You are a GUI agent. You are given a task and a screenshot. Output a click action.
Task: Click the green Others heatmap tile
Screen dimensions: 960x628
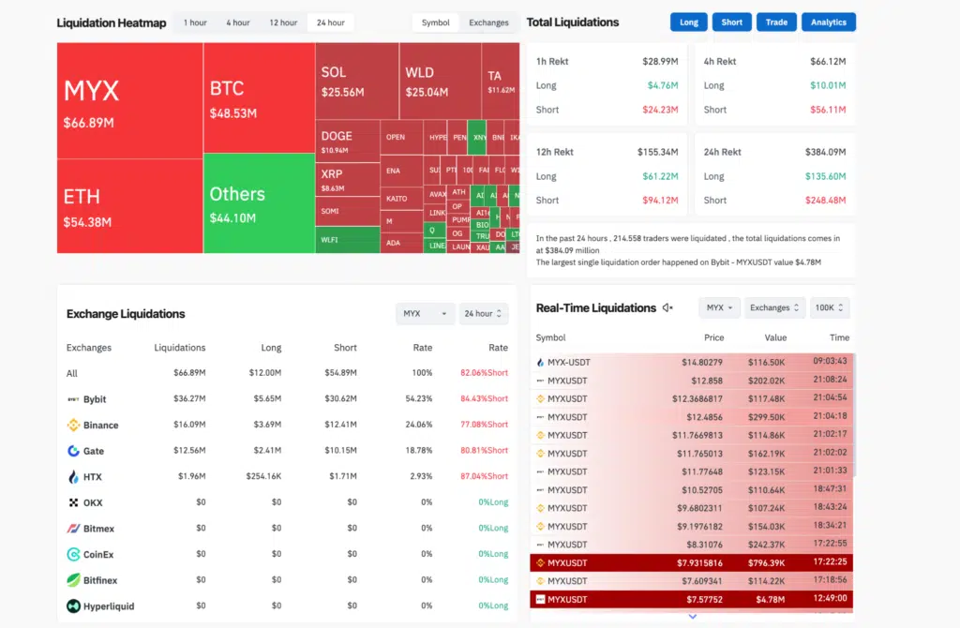pos(259,203)
